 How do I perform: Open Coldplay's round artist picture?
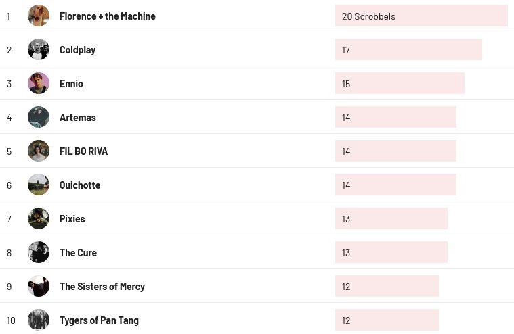39,49
